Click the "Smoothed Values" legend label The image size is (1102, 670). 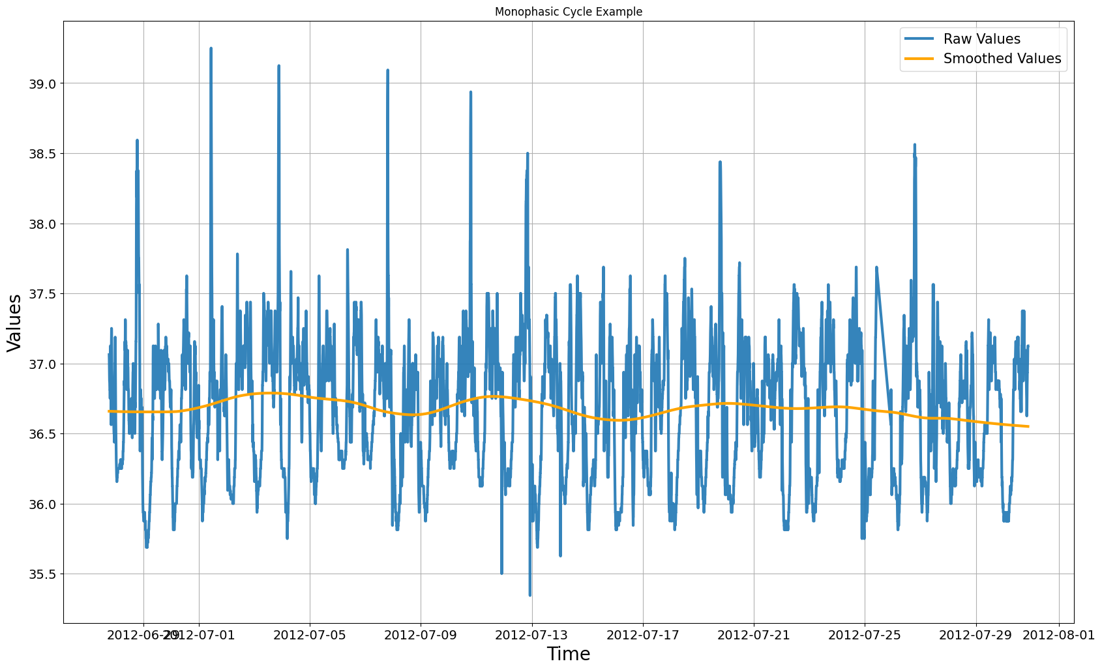1002,59
